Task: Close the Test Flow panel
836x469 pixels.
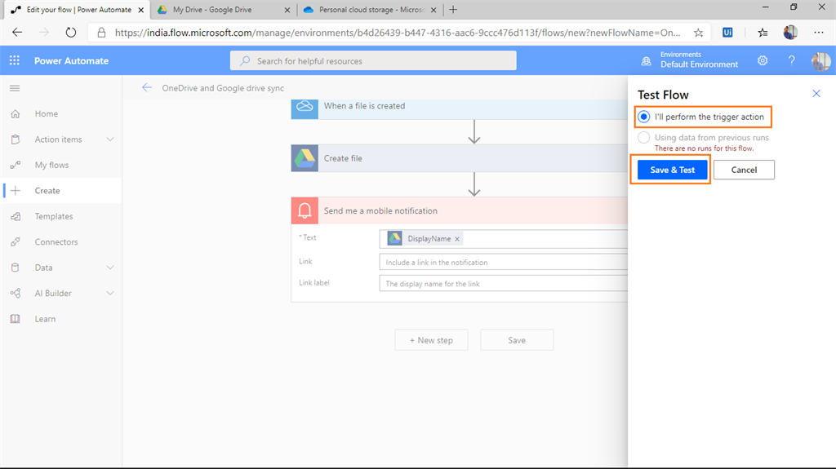Action: [x=816, y=94]
